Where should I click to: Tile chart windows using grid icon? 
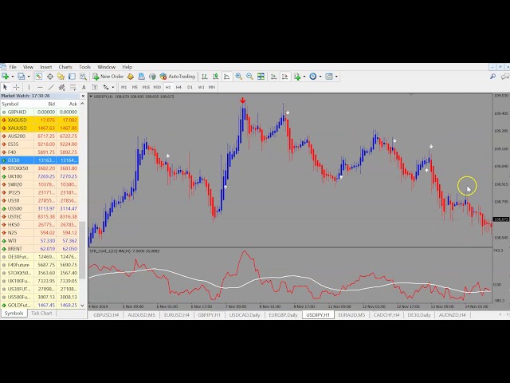tap(261, 77)
